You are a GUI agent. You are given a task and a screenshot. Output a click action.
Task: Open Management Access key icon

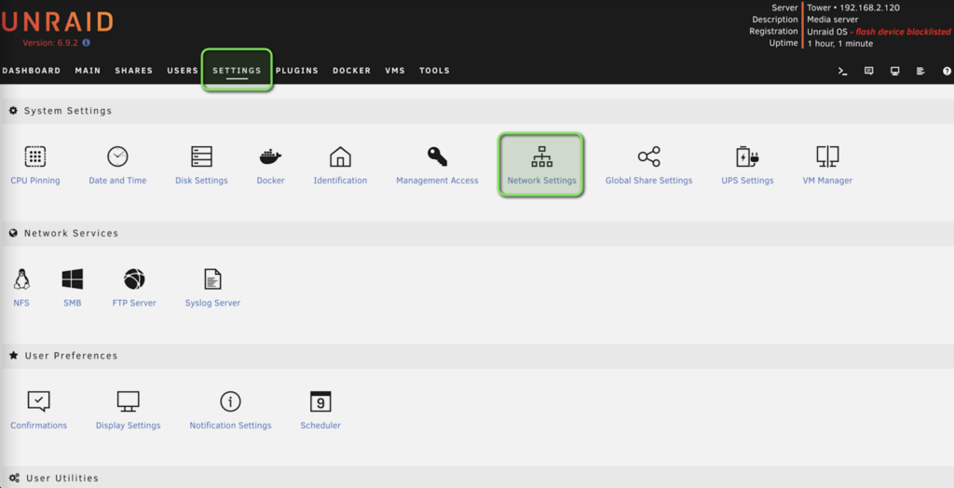click(437, 156)
